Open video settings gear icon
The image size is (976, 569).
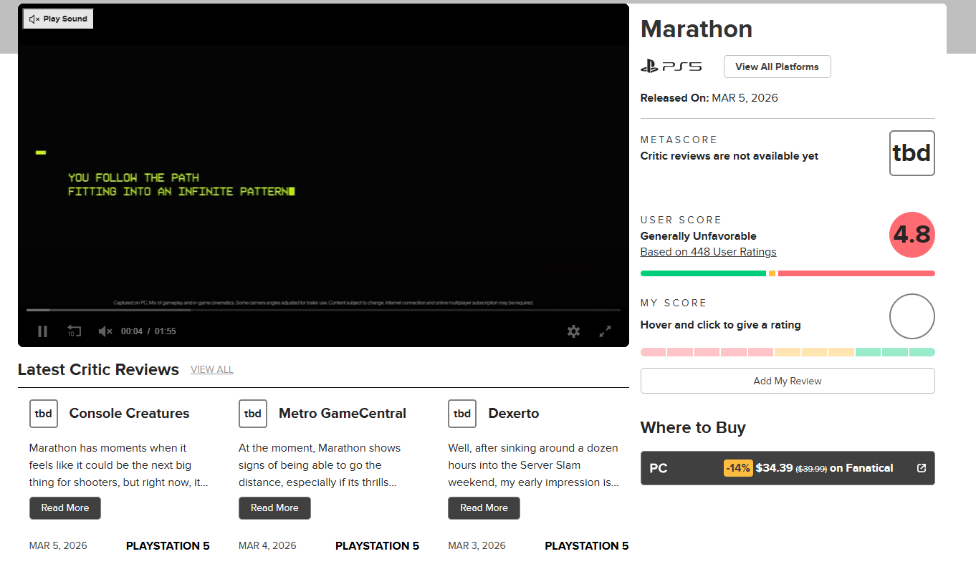click(573, 331)
